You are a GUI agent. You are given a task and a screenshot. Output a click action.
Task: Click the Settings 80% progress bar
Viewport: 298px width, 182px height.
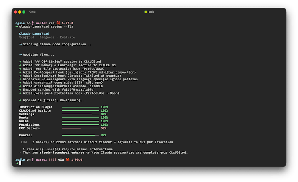pyautogui.click(x=80, y=114)
